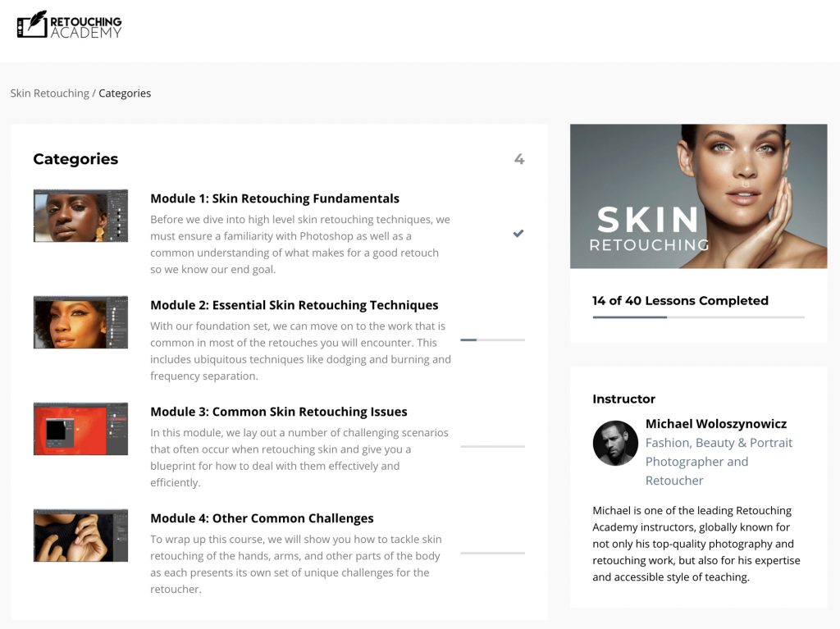
Task: Open Module 2: Essential Skin Retouching Techniques
Action: coord(294,305)
